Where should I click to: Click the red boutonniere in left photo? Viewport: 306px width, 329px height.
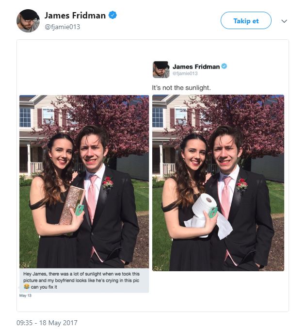click(x=108, y=183)
